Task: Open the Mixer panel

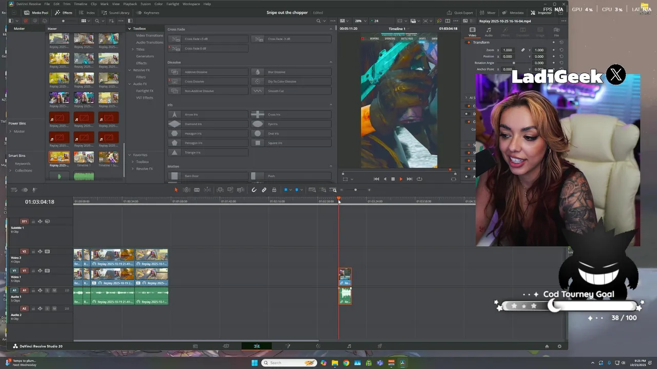Action: [488, 13]
